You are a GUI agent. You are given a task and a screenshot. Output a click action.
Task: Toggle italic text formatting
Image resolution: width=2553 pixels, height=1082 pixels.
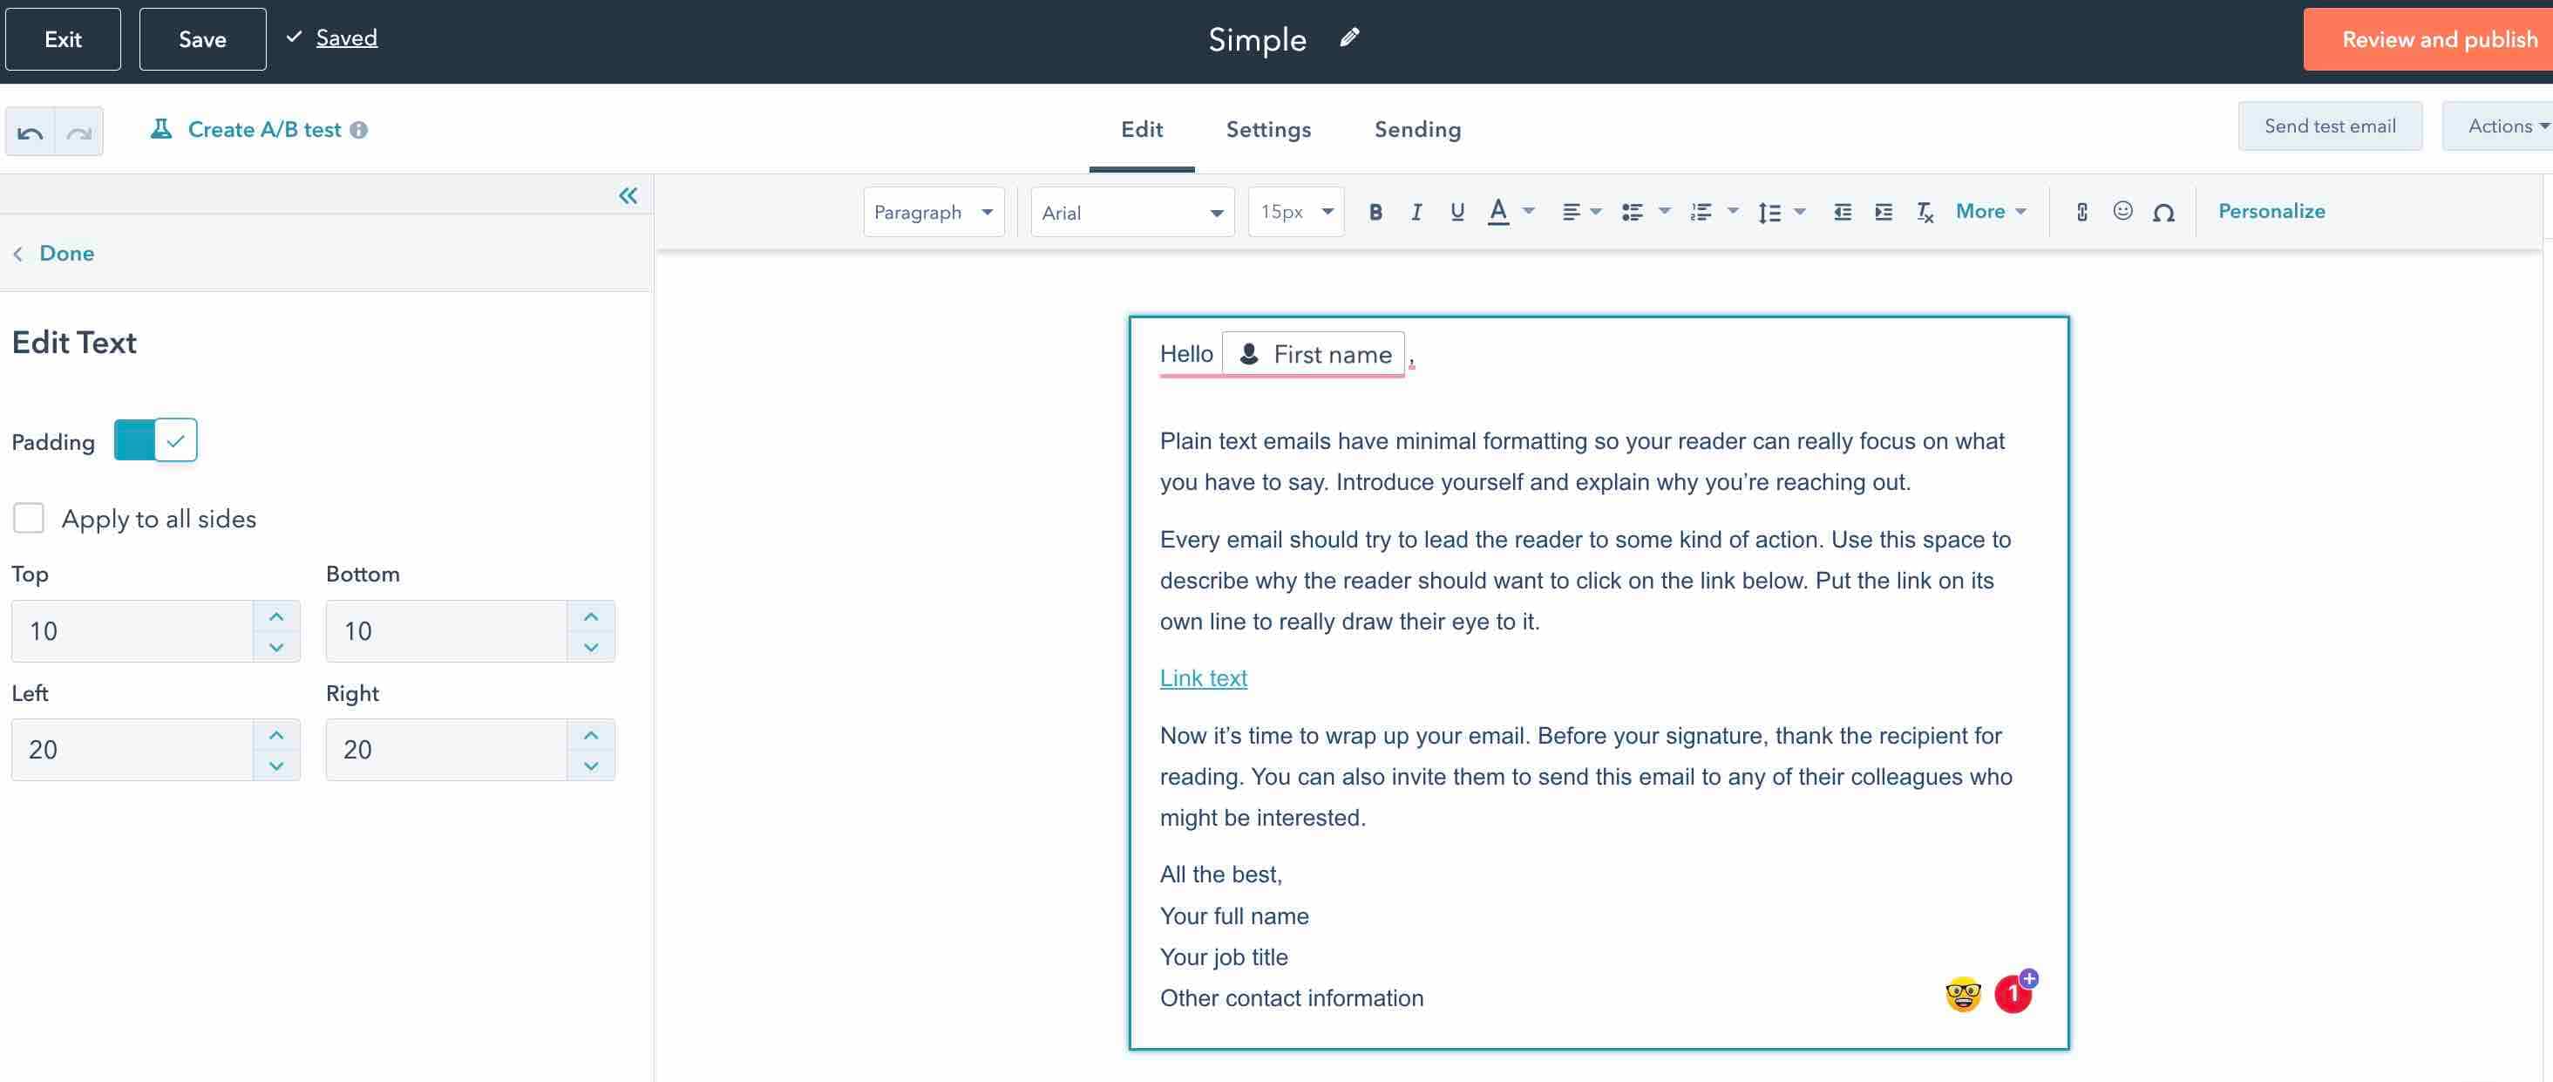pos(1416,211)
